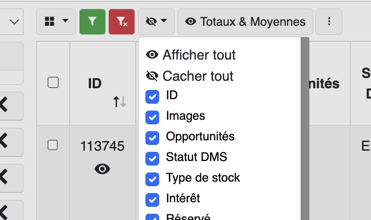371x220 pixels.
Task: Uncheck the ID column checkbox
Action: (152, 97)
